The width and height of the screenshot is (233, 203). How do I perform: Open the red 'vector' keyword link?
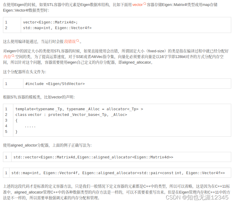point(138,5)
